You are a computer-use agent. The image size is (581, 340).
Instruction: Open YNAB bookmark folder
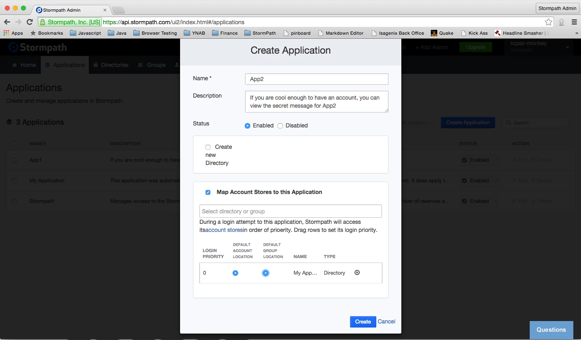tap(194, 33)
